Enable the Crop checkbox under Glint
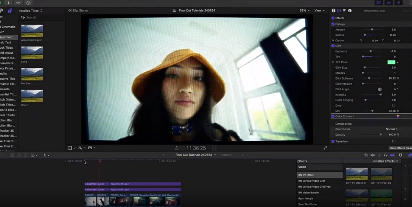 (394, 105)
